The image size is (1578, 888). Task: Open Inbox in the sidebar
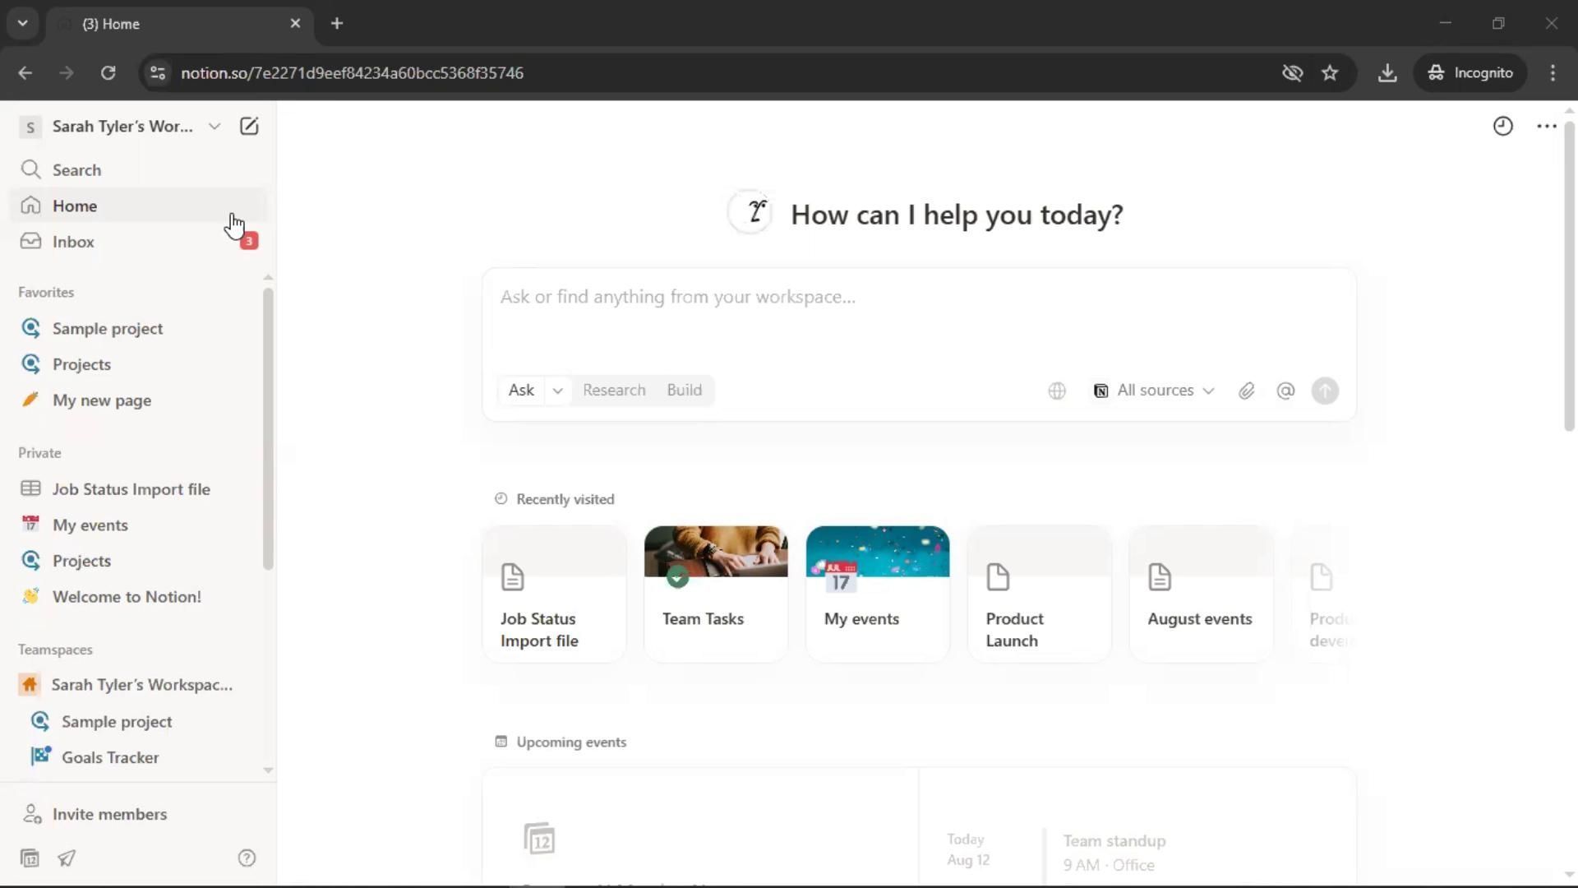(73, 242)
